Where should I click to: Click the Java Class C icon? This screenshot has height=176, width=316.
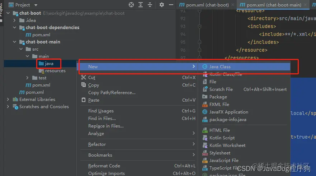[205, 66]
